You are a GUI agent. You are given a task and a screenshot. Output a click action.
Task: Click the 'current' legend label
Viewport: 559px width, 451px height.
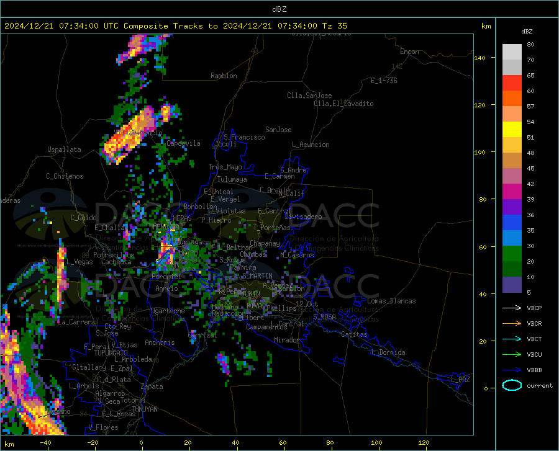tap(540, 385)
